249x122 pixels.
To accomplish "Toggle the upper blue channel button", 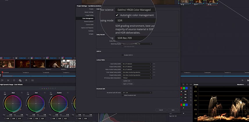I will click(187, 88).
